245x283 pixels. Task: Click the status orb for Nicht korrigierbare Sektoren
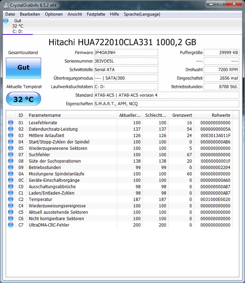tap(11, 218)
